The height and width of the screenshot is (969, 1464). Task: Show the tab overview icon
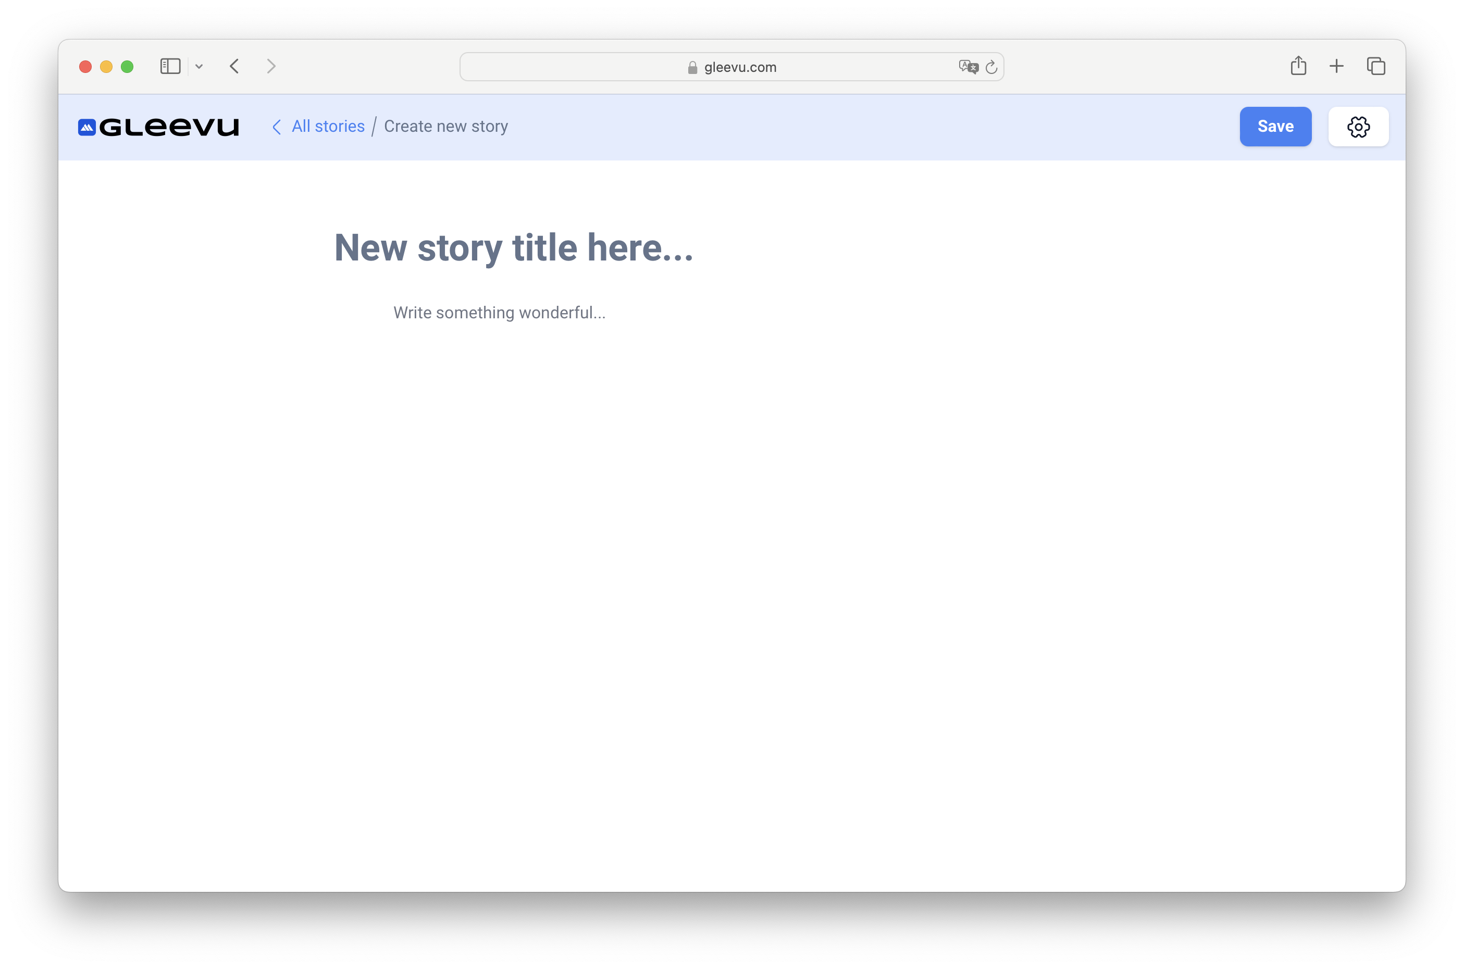(x=1375, y=66)
